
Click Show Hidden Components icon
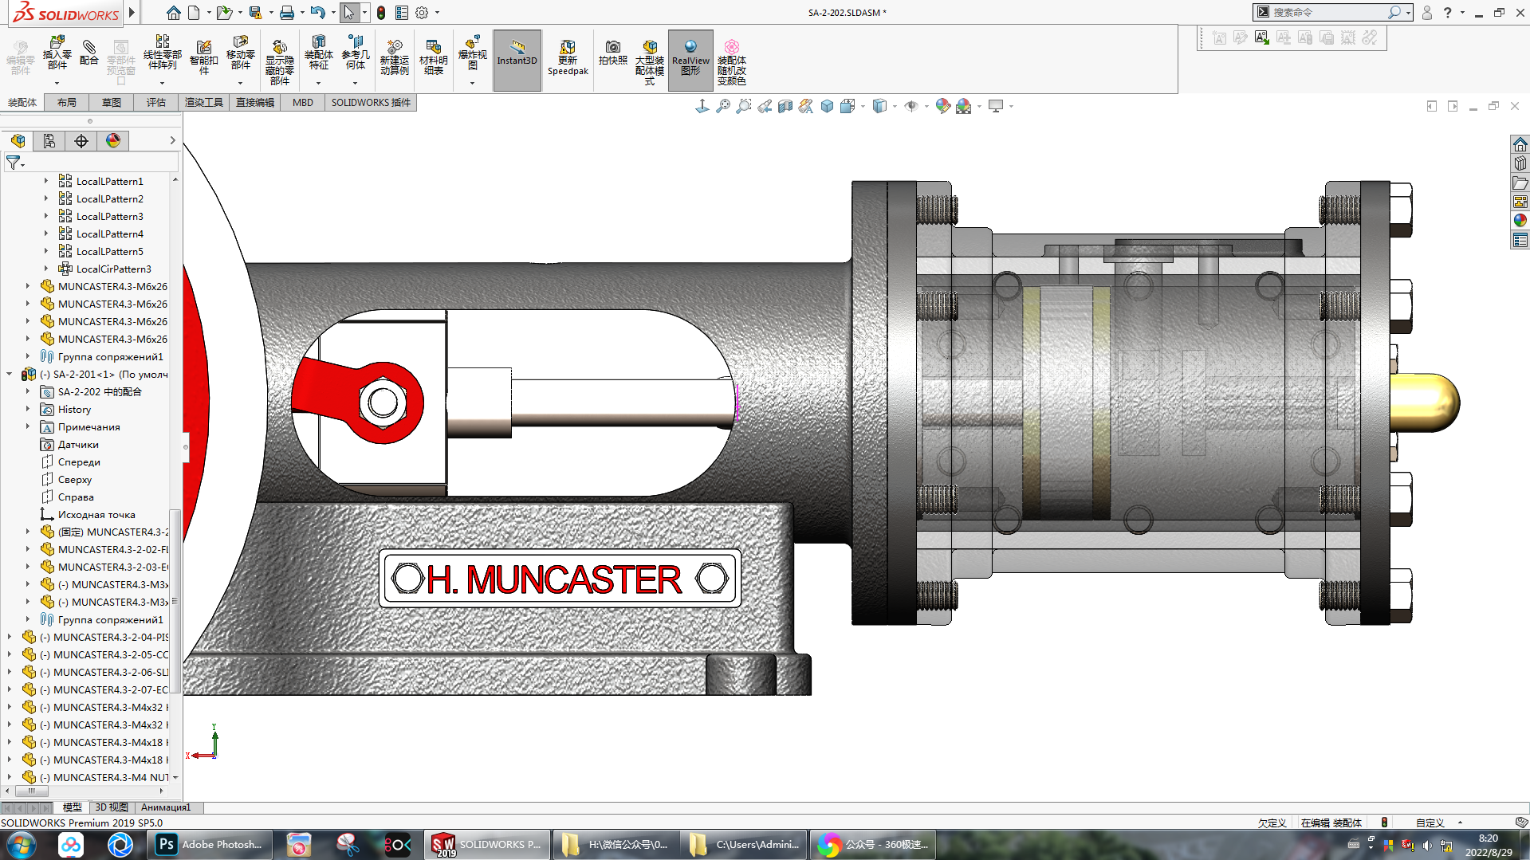click(279, 61)
